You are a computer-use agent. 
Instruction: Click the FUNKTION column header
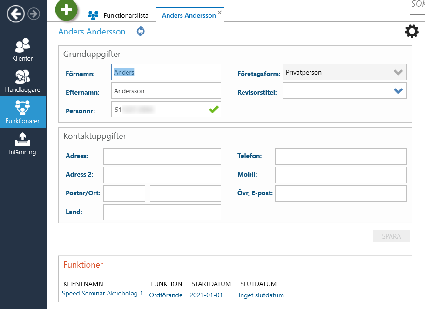167,284
